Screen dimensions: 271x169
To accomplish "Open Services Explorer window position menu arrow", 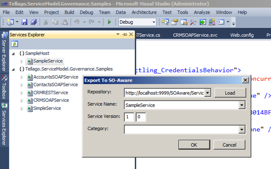I will coord(118,34).
